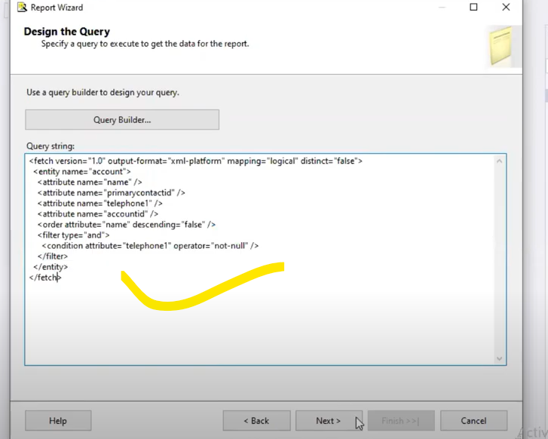Go back to the previous wizard step
Viewport: 548px width, 439px height.
(256, 420)
